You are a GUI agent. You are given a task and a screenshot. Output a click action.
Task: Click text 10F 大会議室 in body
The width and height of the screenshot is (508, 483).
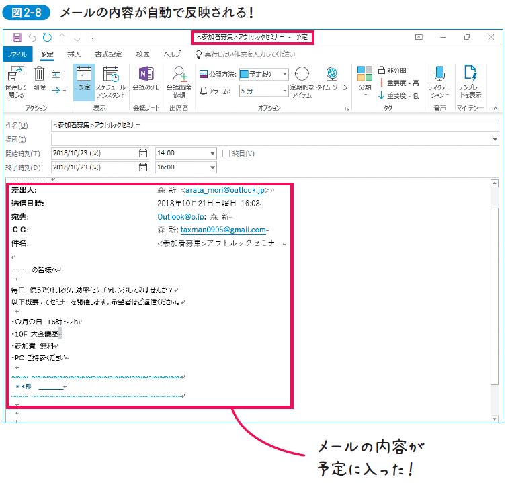pyautogui.click(x=36, y=334)
